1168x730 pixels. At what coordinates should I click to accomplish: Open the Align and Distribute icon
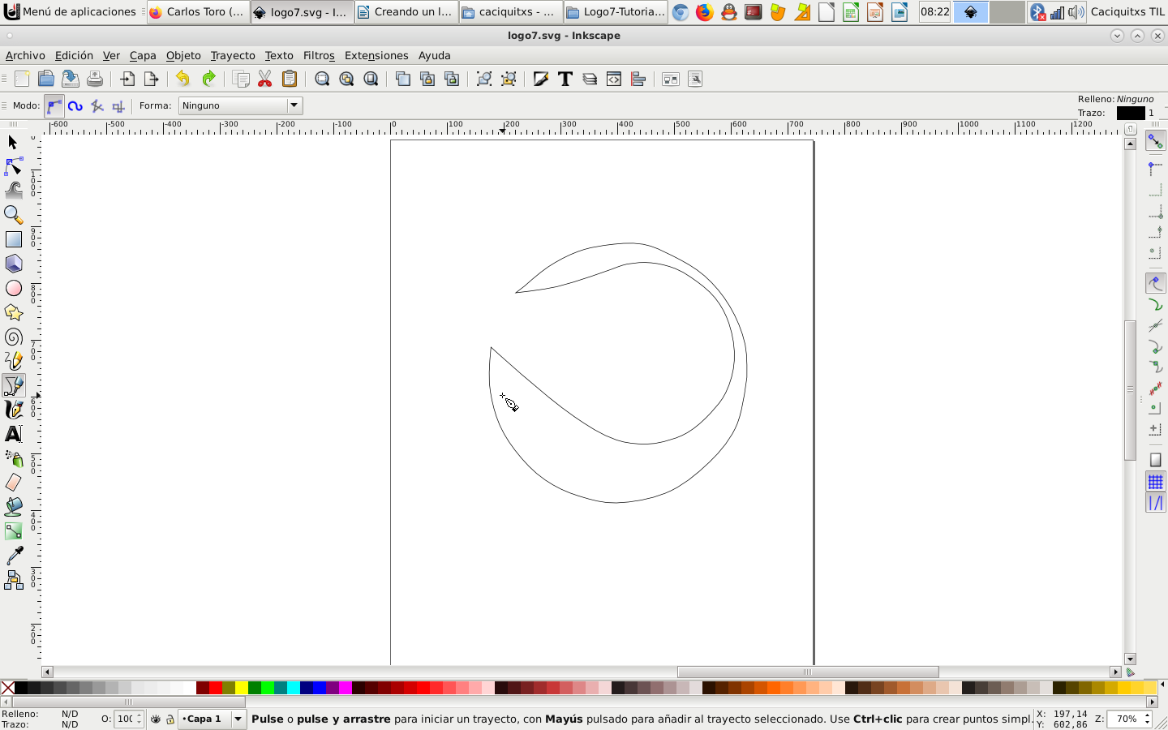638,79
